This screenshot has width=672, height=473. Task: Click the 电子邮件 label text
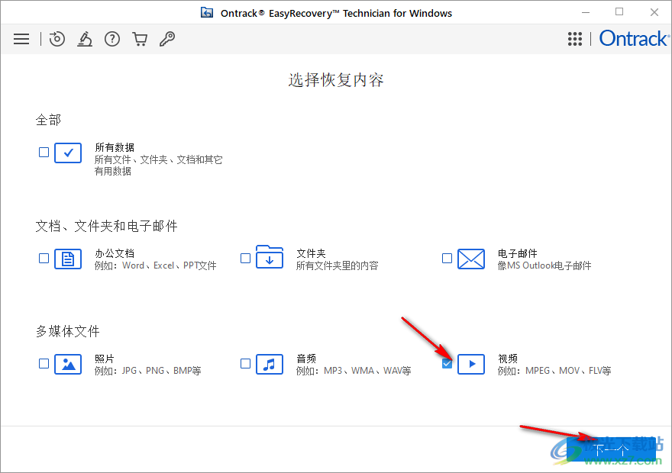pyautogui.click(x=517, y=253)
